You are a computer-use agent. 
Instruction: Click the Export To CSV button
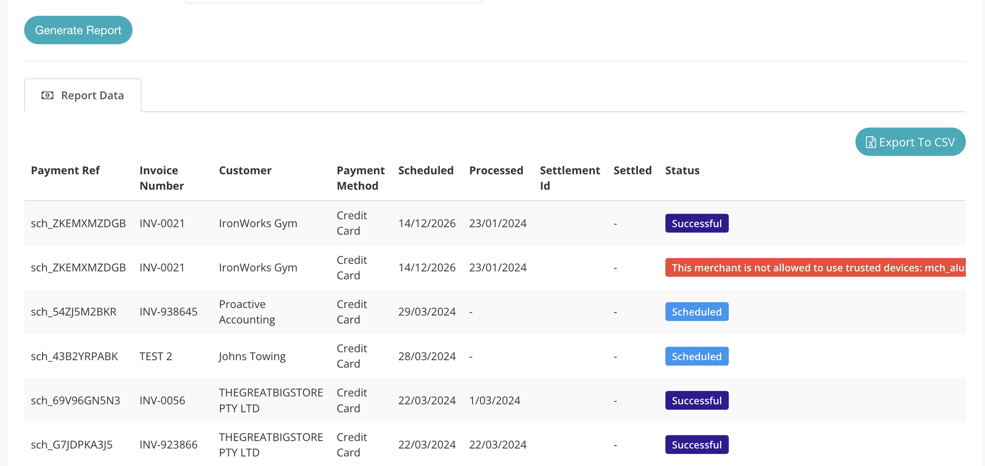click(910, 141)
